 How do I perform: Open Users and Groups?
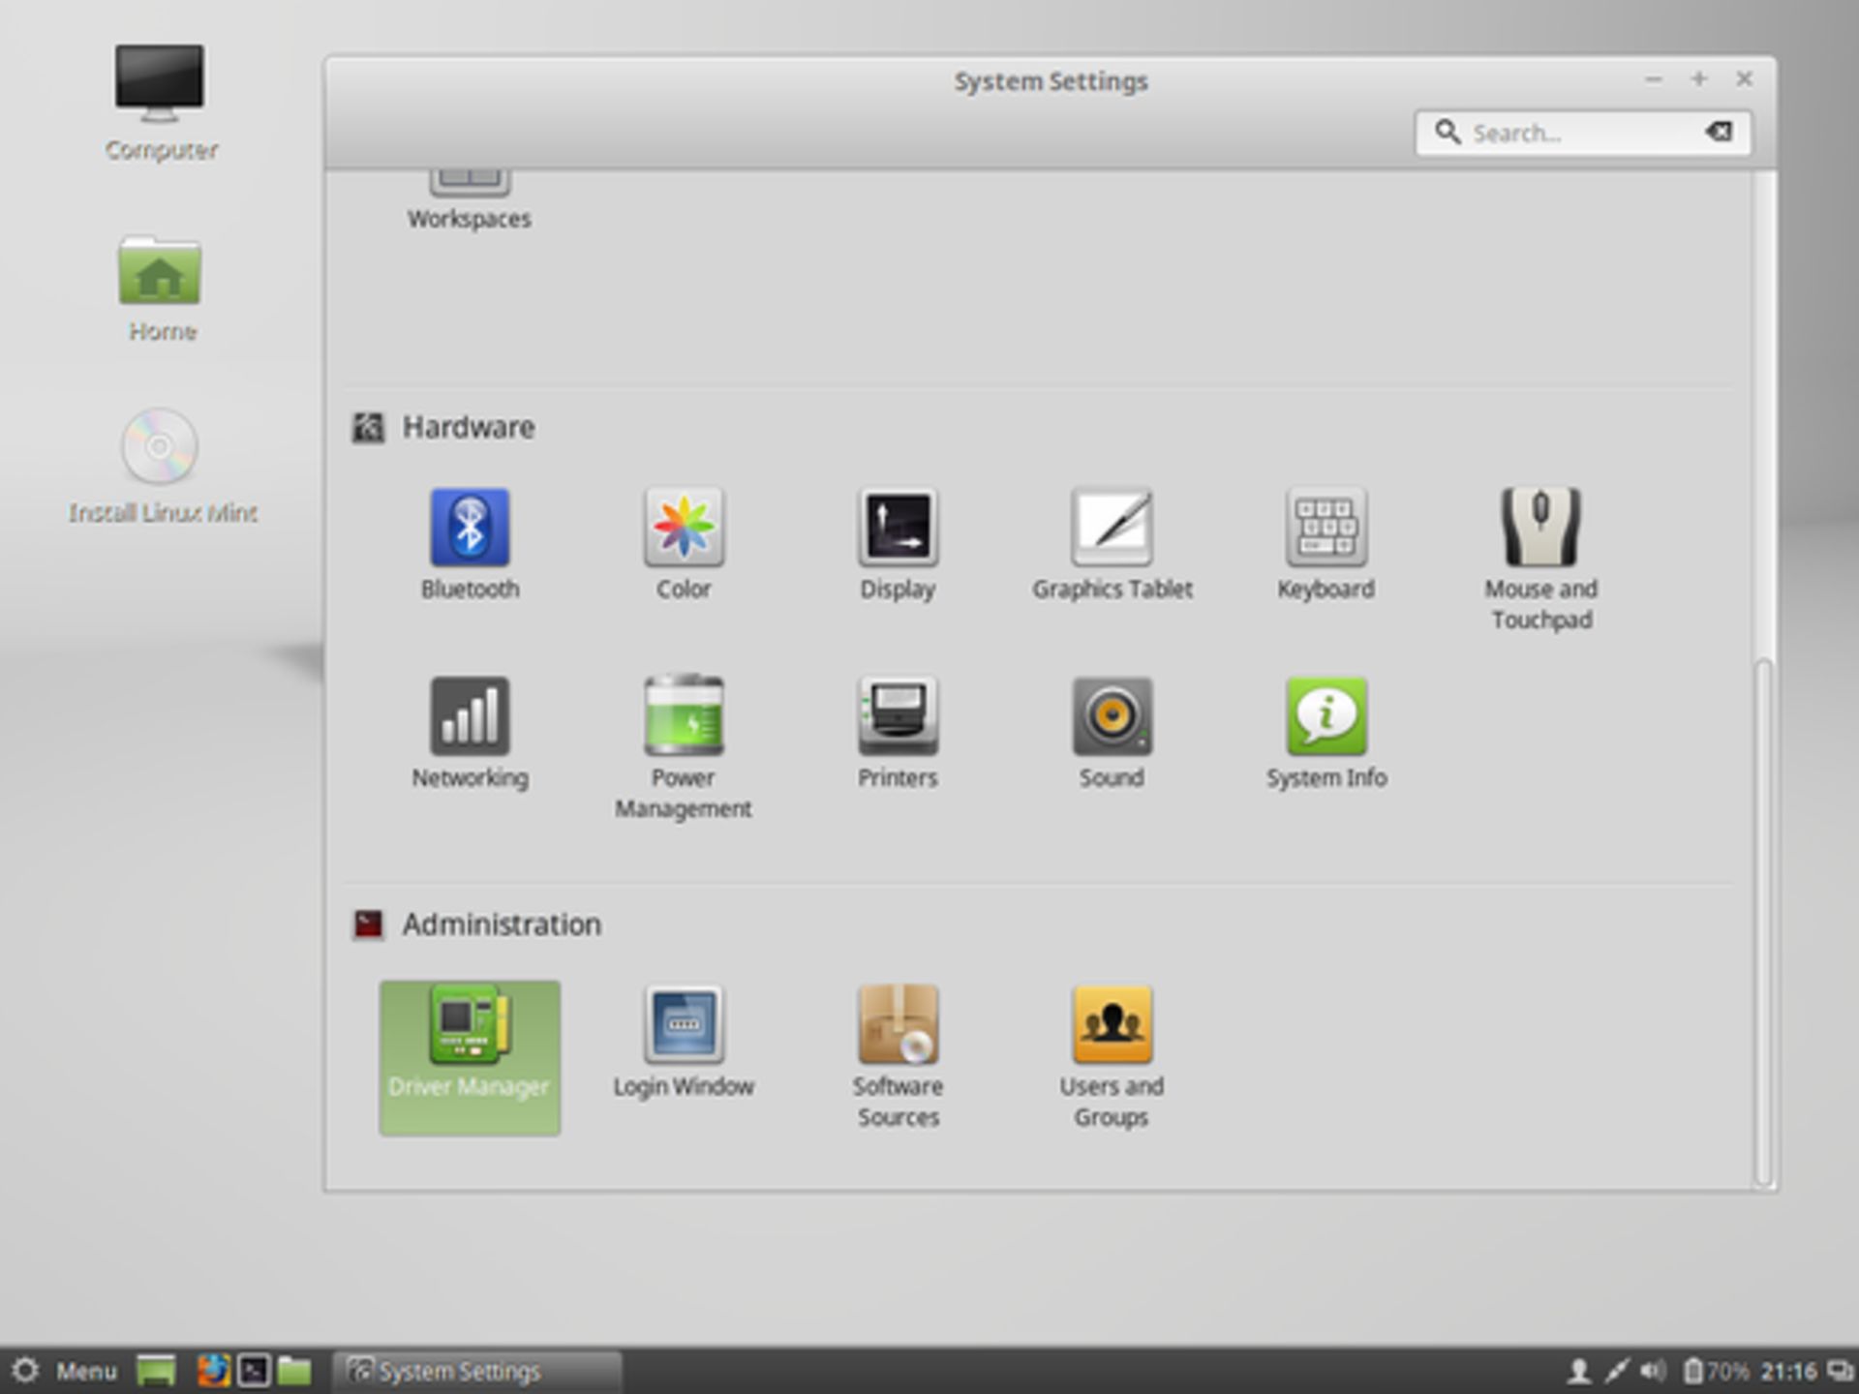[x=1112, y=1057]
